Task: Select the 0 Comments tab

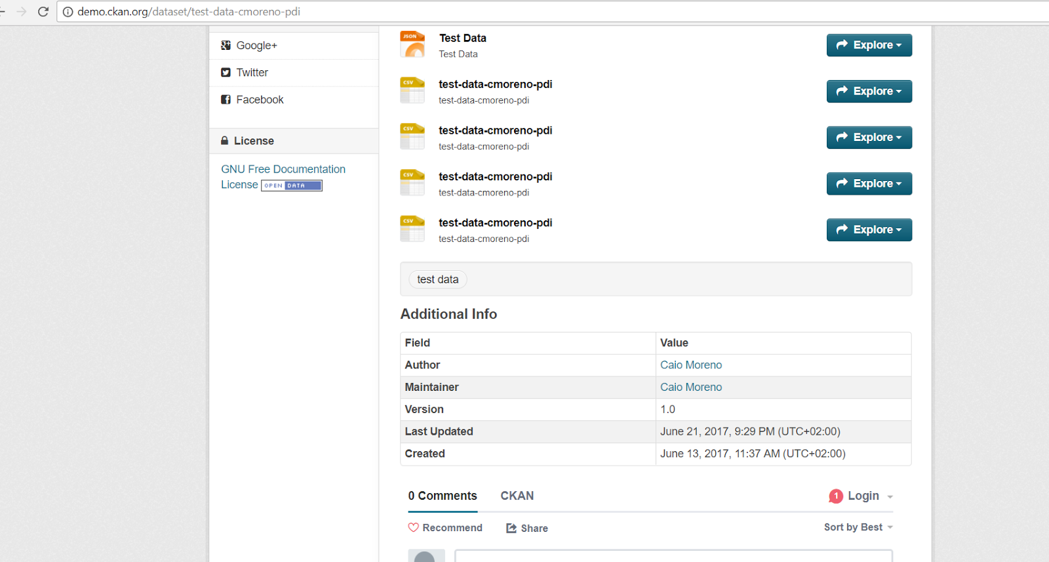Action: 443,496
